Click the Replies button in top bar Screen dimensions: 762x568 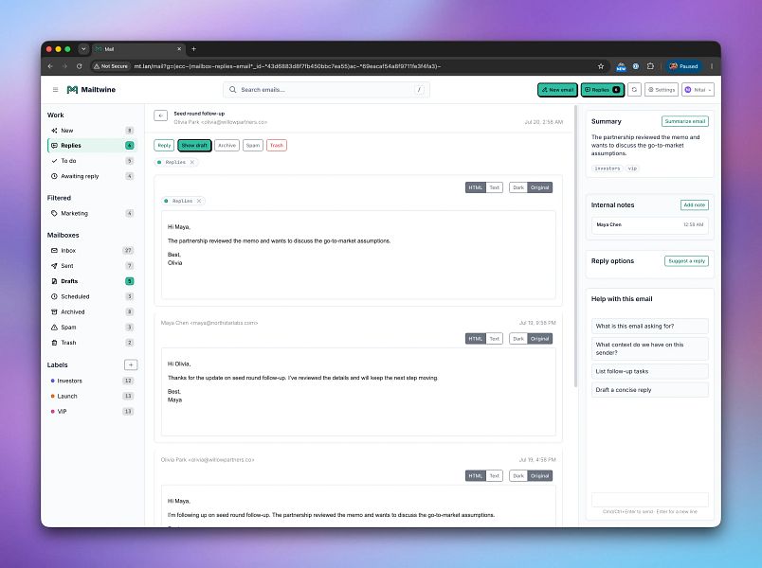pos(603,90)
